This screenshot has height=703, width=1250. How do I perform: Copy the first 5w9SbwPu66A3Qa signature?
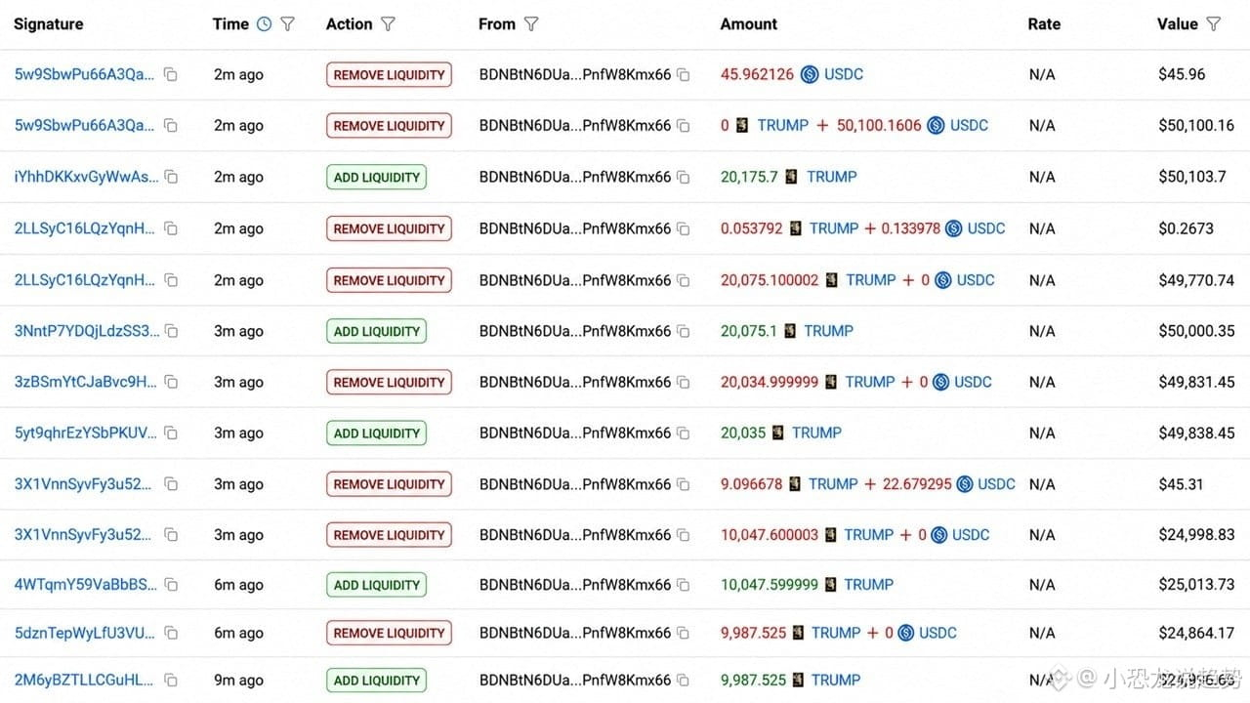click(171, 74)
